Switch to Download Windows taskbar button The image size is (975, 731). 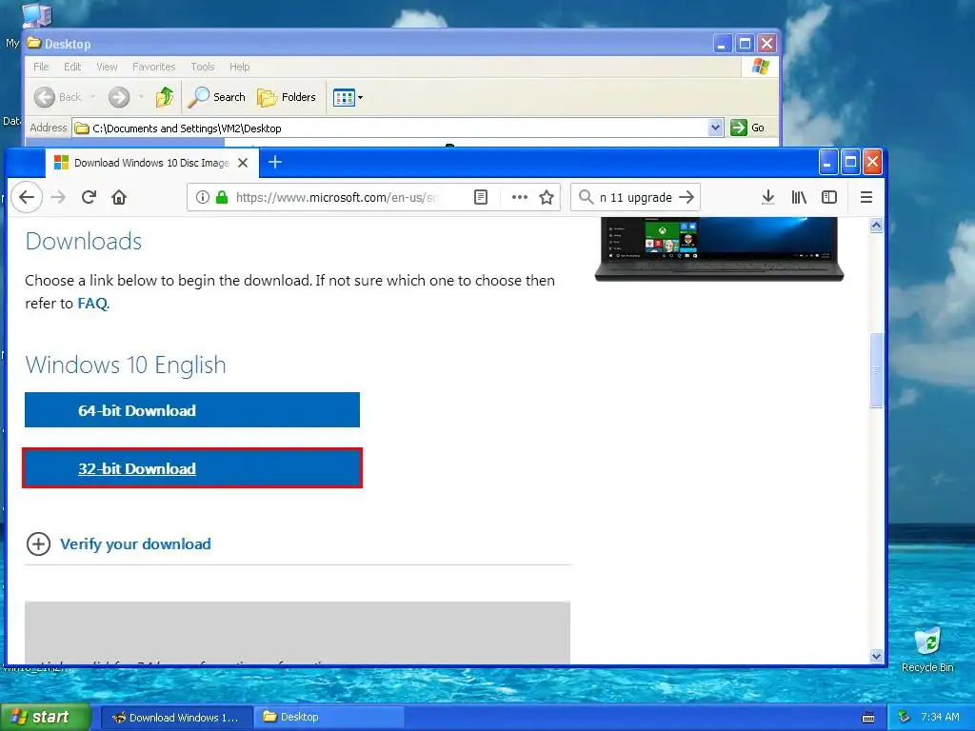point(176,718)
